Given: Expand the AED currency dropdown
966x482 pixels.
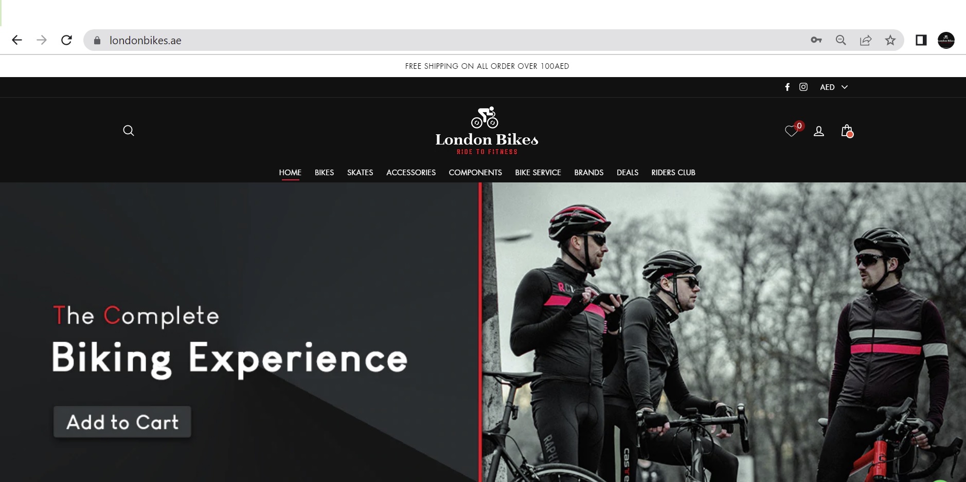Looking at the screenshot, I should pos(833,87).
